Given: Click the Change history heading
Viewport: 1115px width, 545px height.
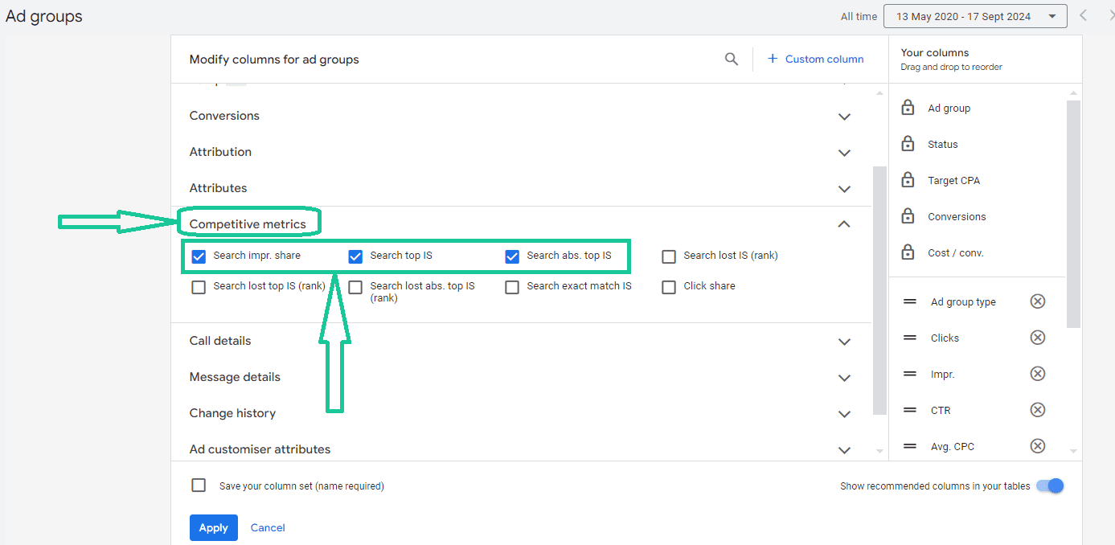Looking at the screenshot, I should [232, 413].
